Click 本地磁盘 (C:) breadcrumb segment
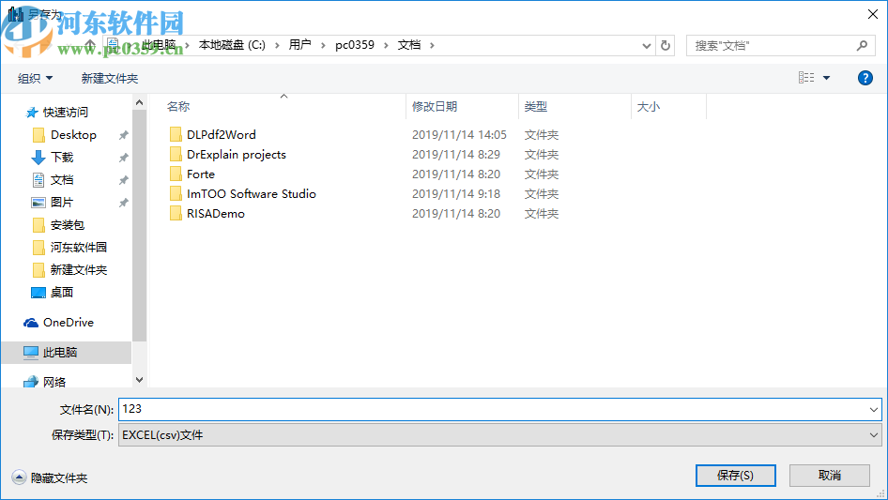Image resolution: width=888 pixels, height=500 pixels. click(x=232, y=45)
